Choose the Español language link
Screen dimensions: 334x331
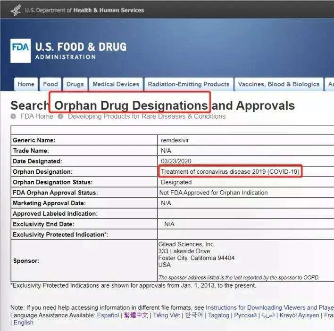(x=108, y=315)
